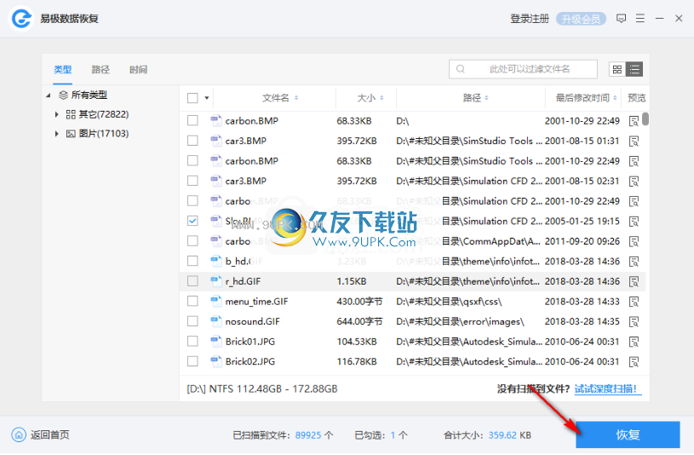Collapse the 所有类型 tree node
The width and height of the screenshot is (694, 455).
point(49,95)
